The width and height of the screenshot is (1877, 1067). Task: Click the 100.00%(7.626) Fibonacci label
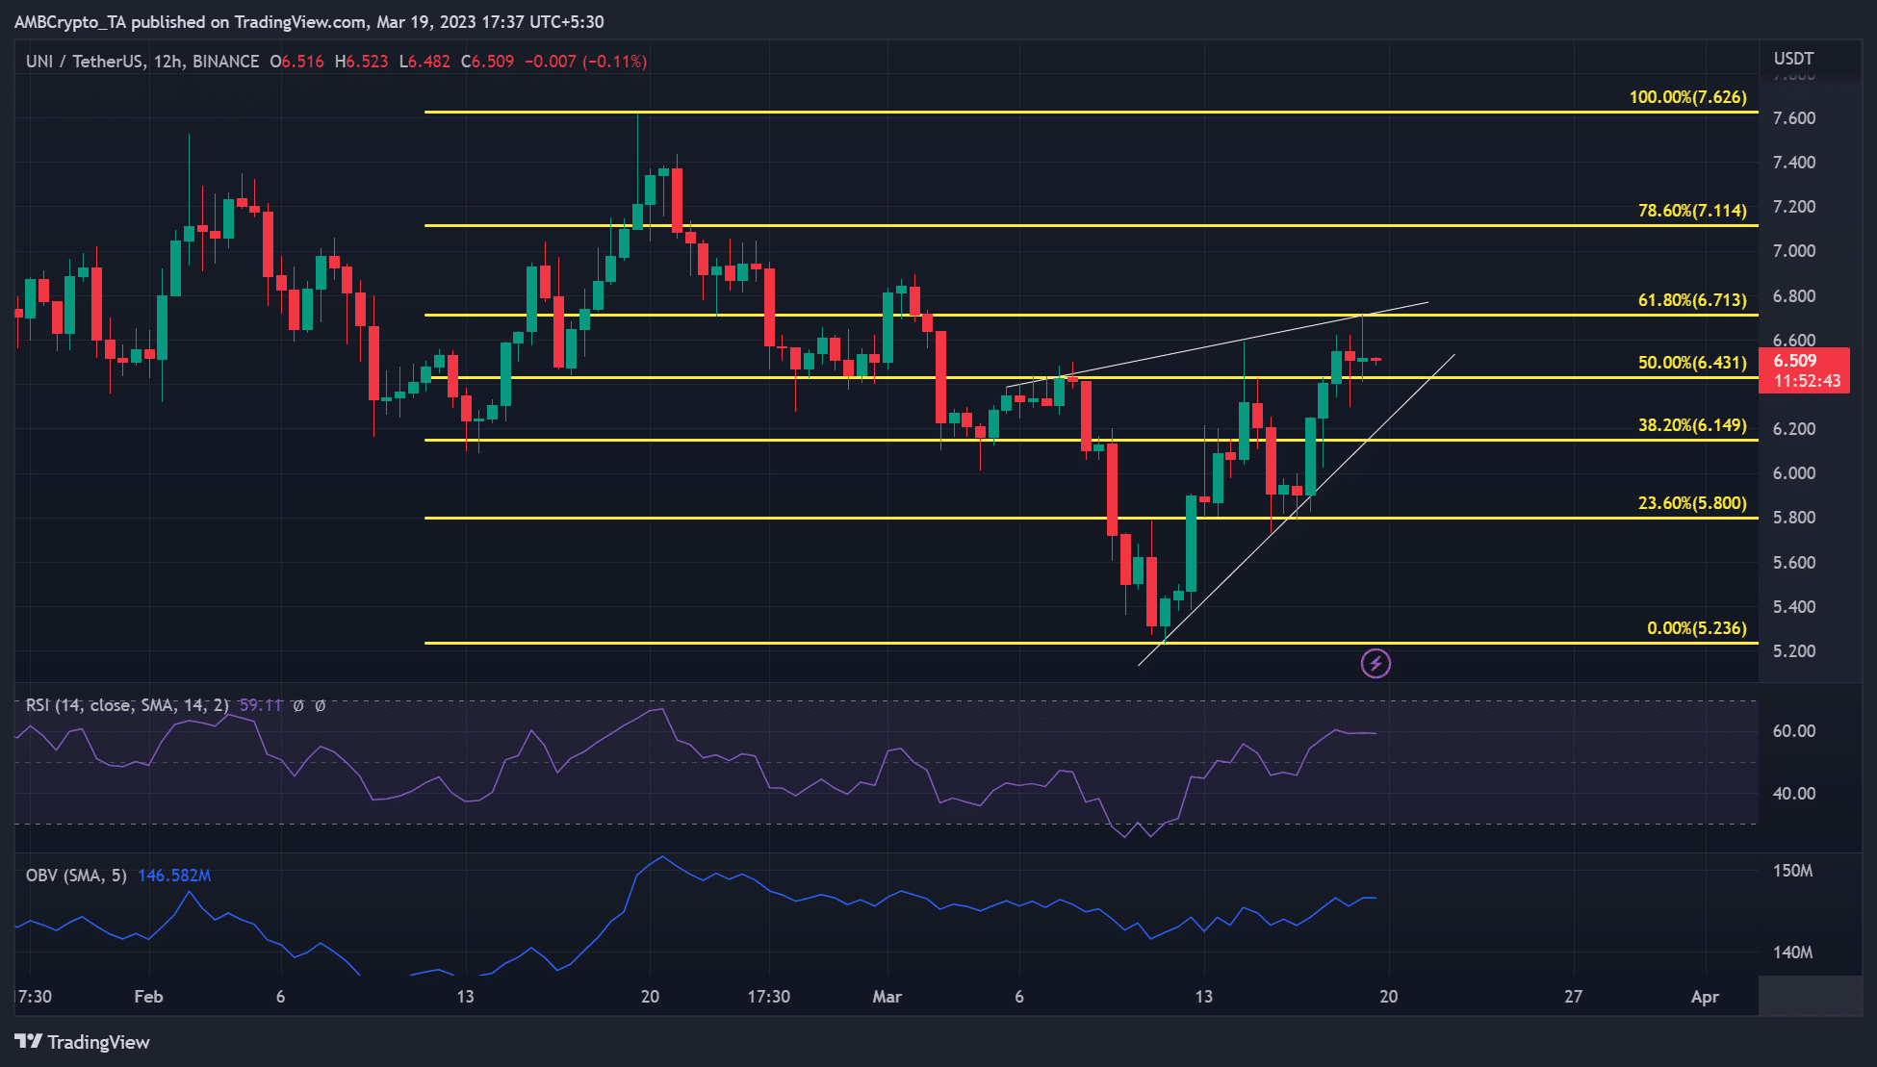click(1687, 96)
